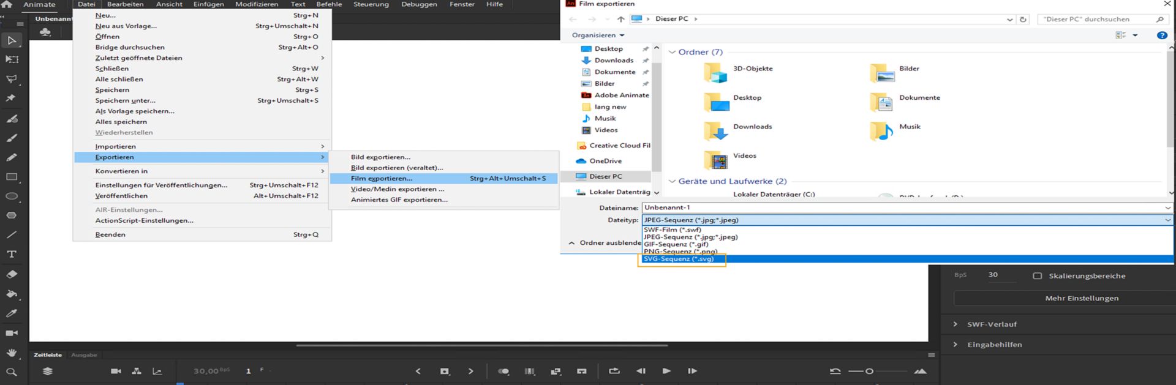Select the Zoom magnifier tool

(12, 372)
